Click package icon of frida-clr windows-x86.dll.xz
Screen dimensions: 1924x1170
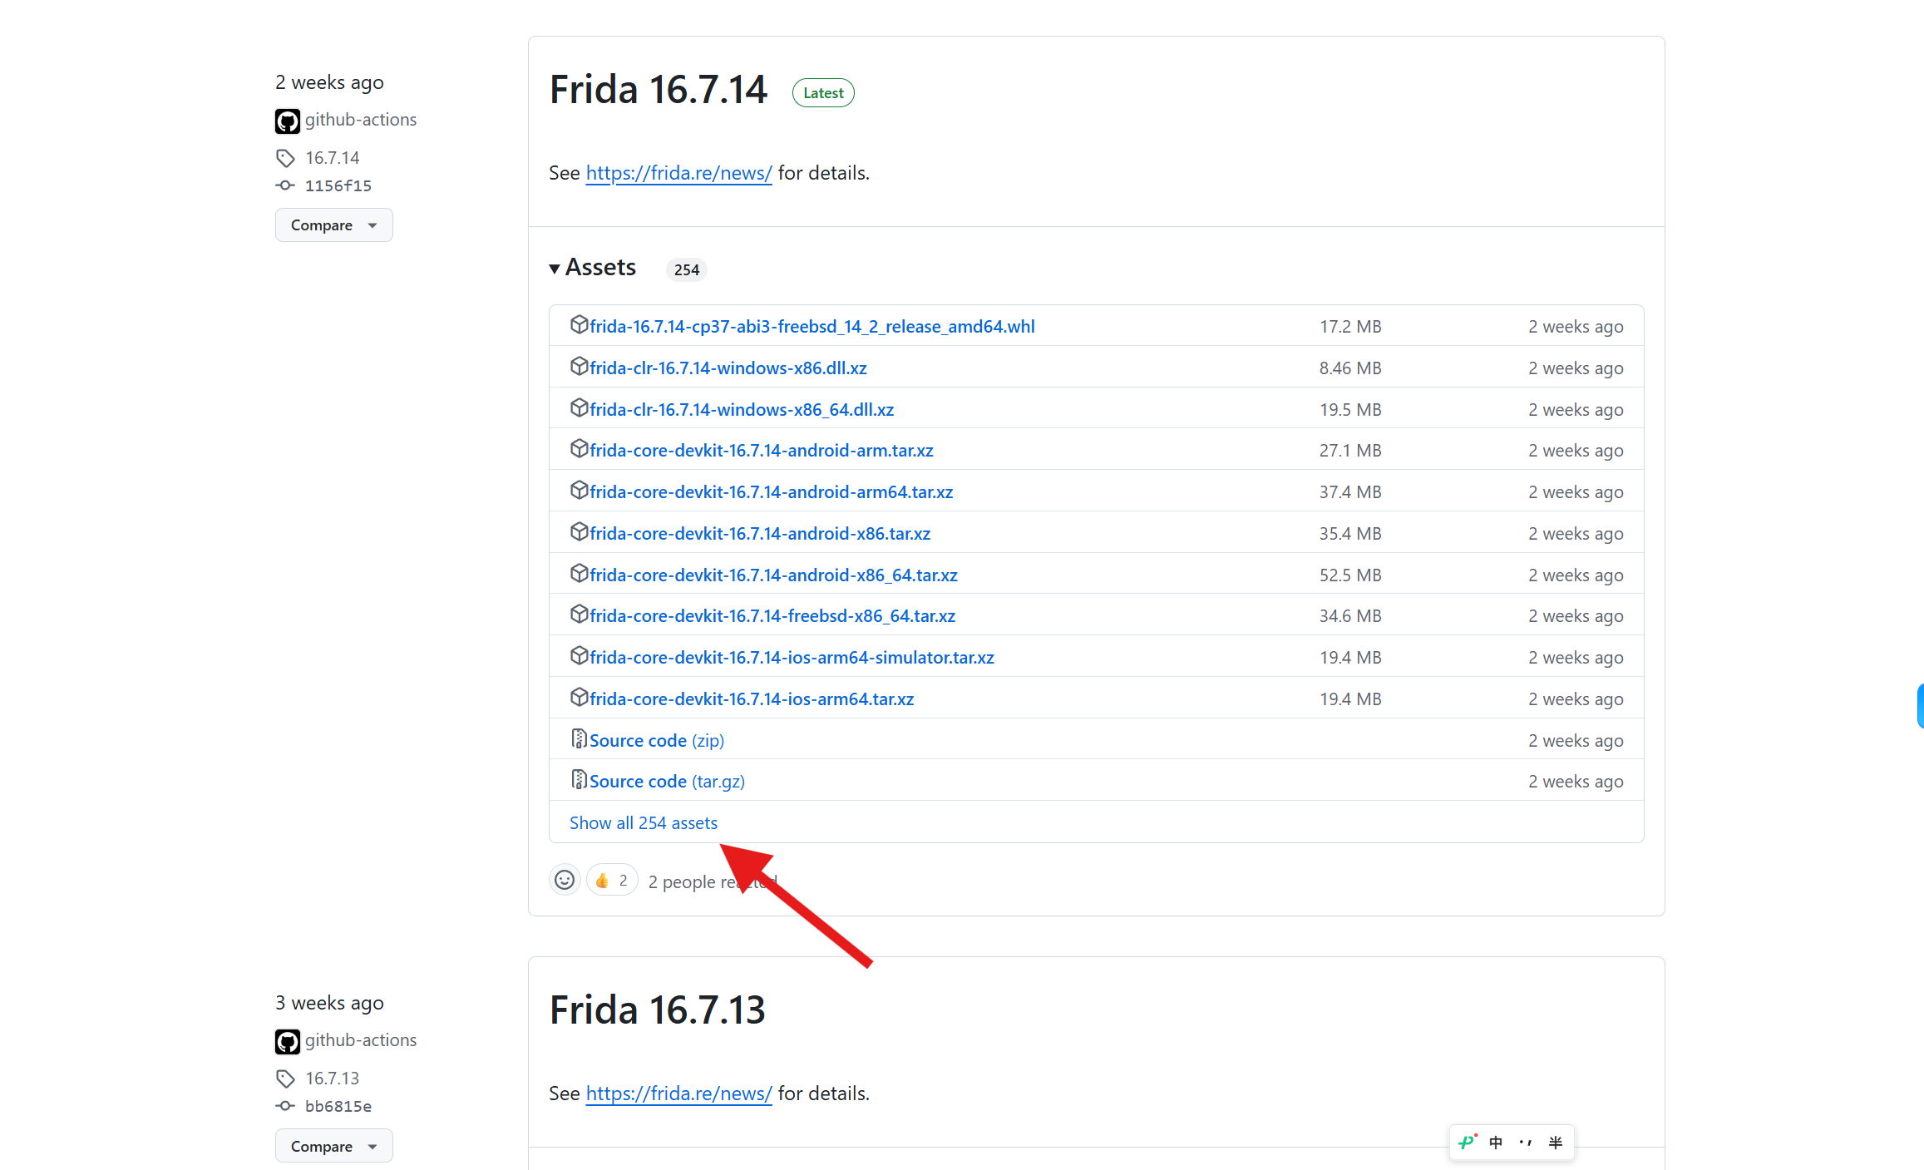pyautogui.click(x=579, y=367)
